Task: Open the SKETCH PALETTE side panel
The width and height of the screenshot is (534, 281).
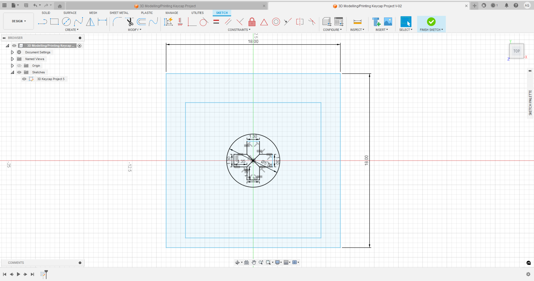Action: click(x=530, y=103)
